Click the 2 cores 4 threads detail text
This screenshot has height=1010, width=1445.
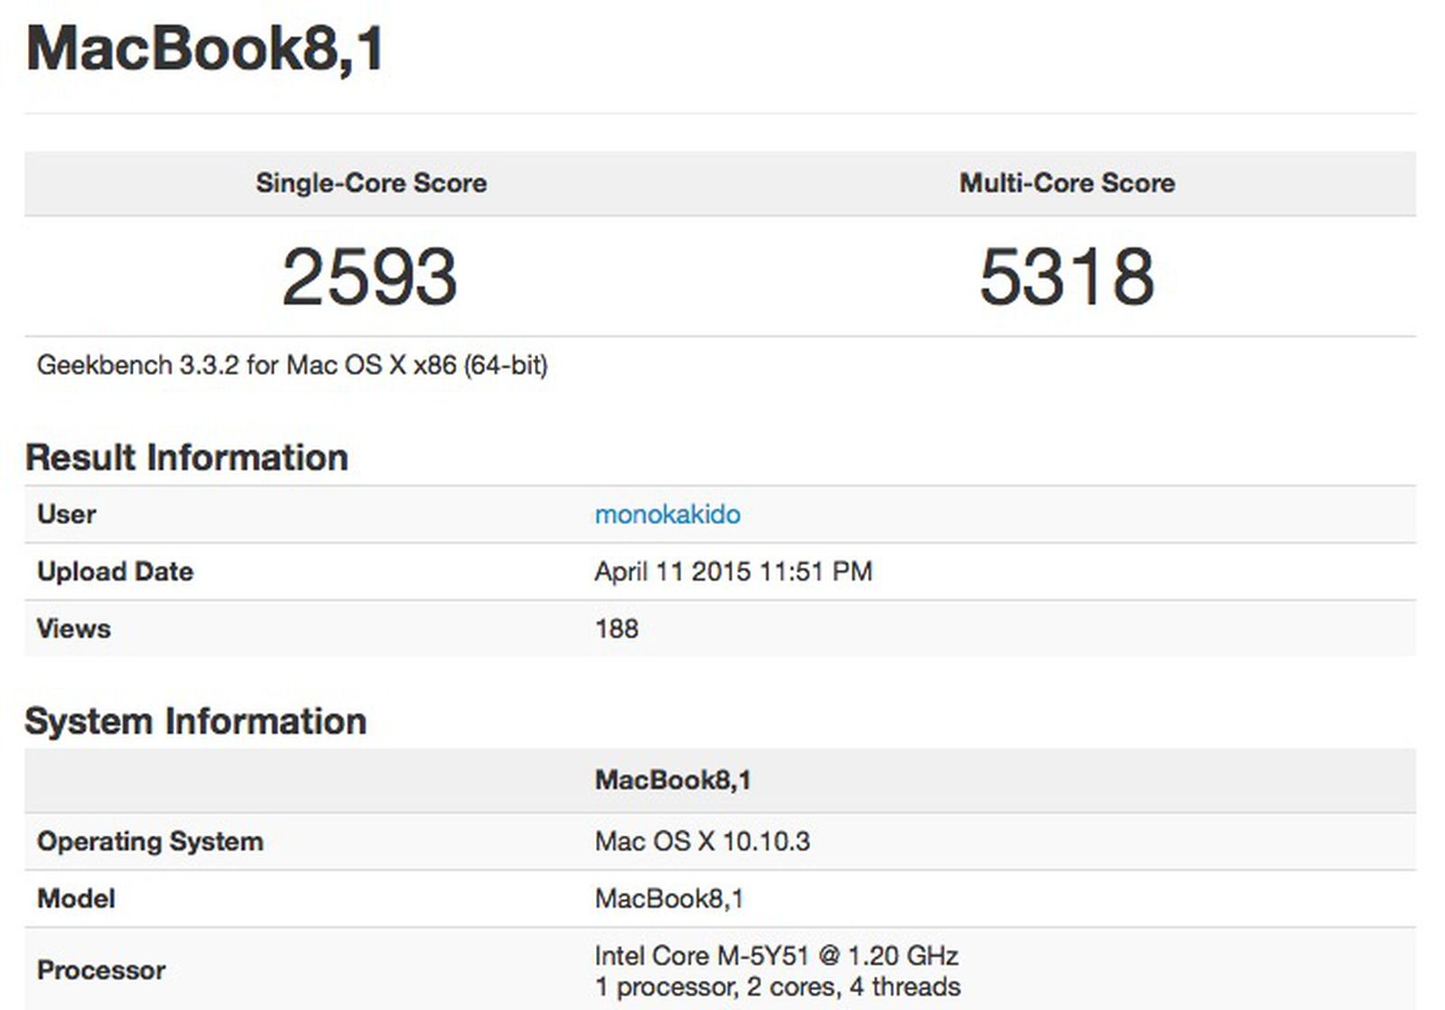[775, 985]
